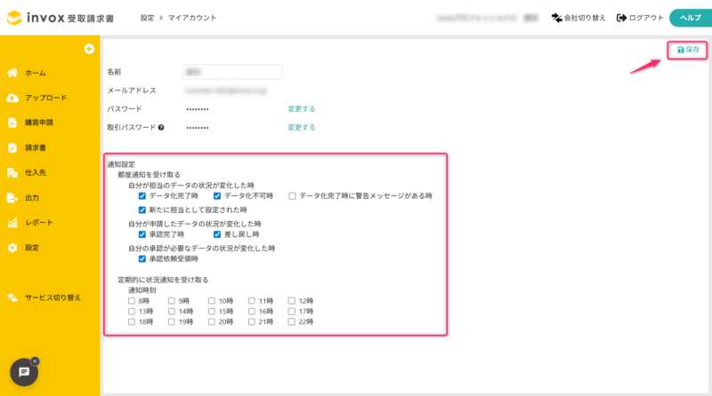Check the 15時 notification time
The width and height of the screenshot is (712, 396).
click(212, 312)
